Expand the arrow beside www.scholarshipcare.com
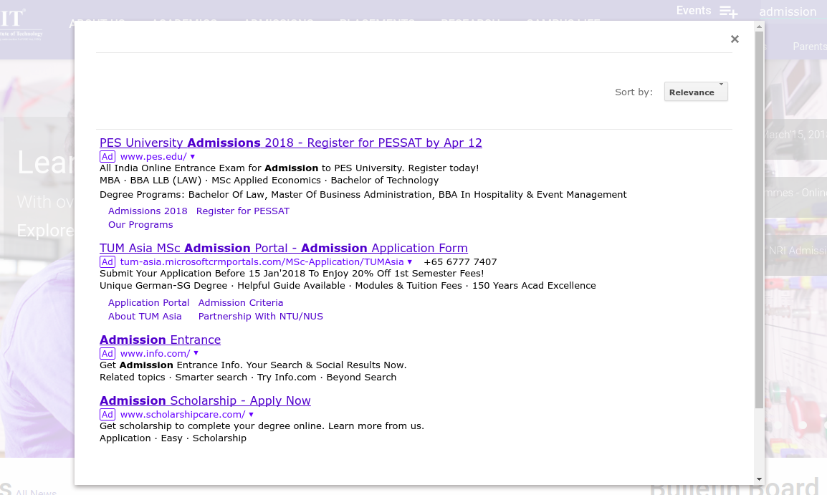This screenshot has width=827, height=495. coord(250,414)
